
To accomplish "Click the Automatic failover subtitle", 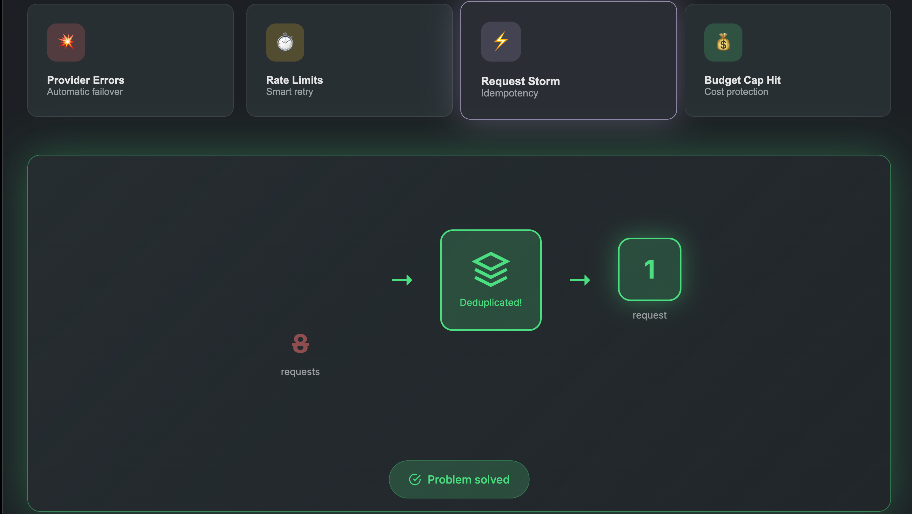I will click(84, 92).
